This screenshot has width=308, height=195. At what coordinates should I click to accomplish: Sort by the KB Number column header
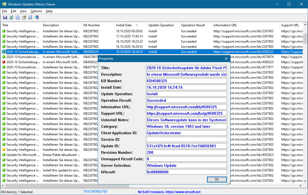coord(98,25)
